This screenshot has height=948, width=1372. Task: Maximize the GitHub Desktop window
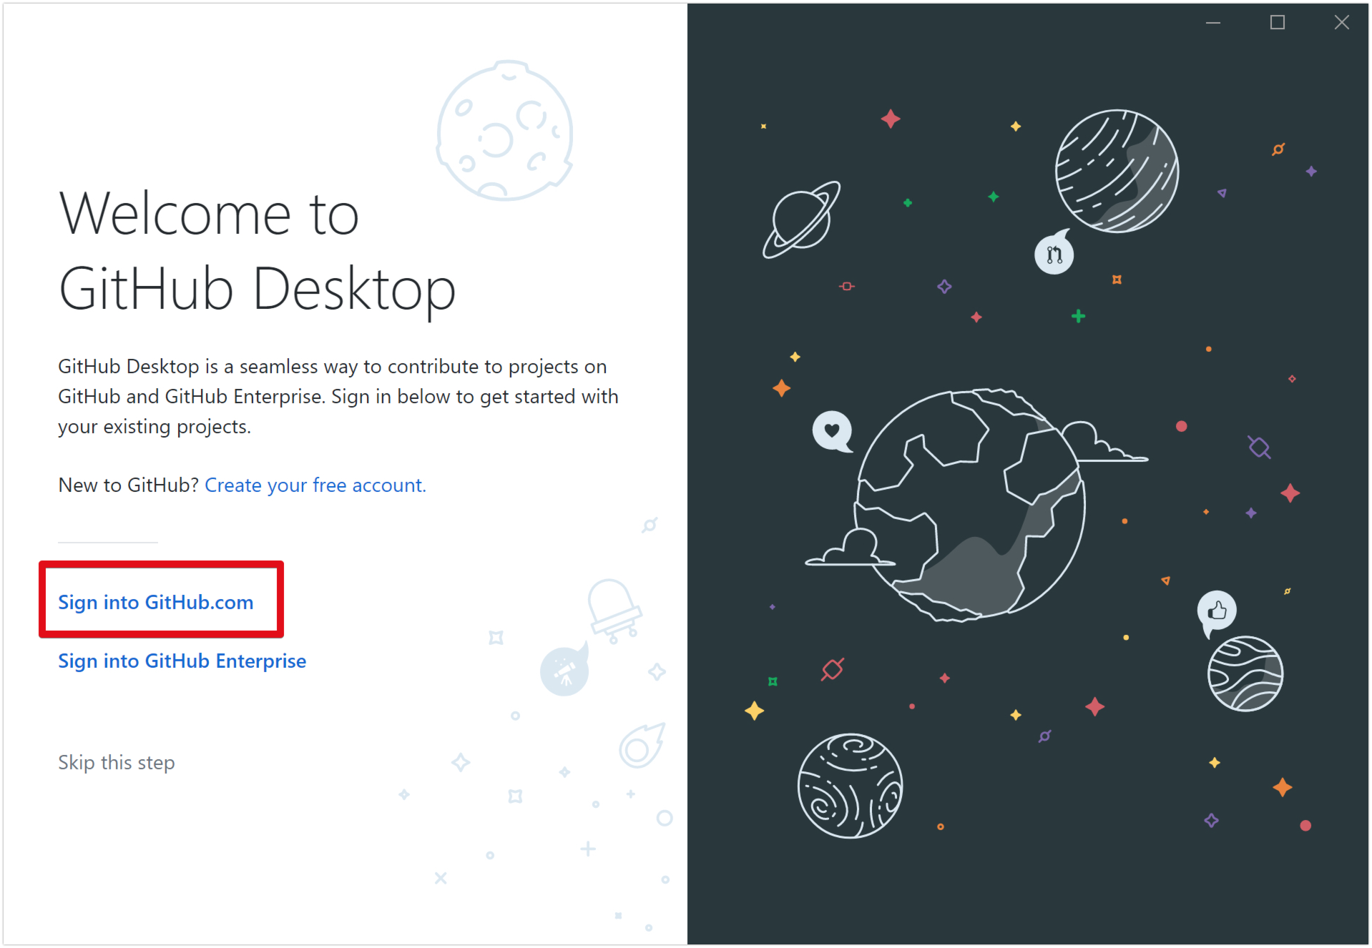coord(1277,23)
